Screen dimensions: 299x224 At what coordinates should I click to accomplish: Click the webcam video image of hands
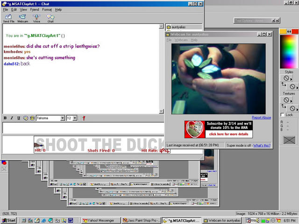219,79
